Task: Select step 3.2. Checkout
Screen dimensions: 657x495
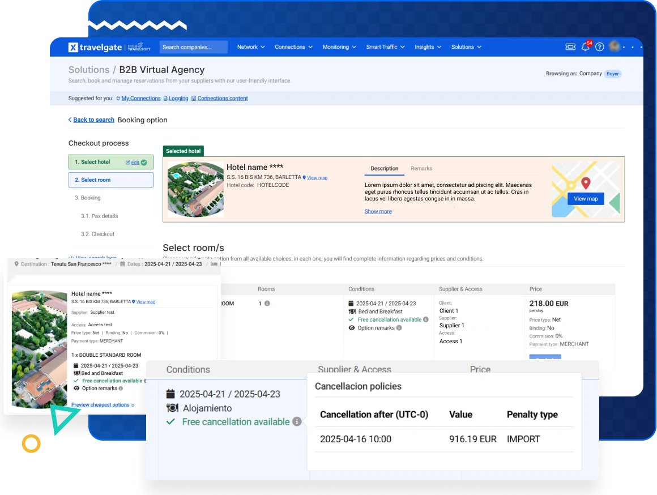Action: [97, 234]
